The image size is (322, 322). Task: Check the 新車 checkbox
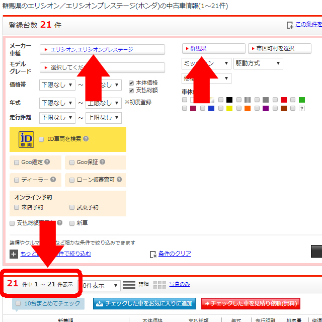pos(71,223)
